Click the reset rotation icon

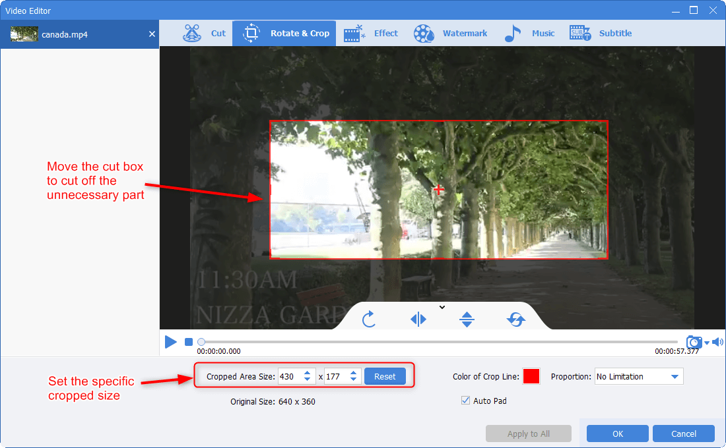516,319
